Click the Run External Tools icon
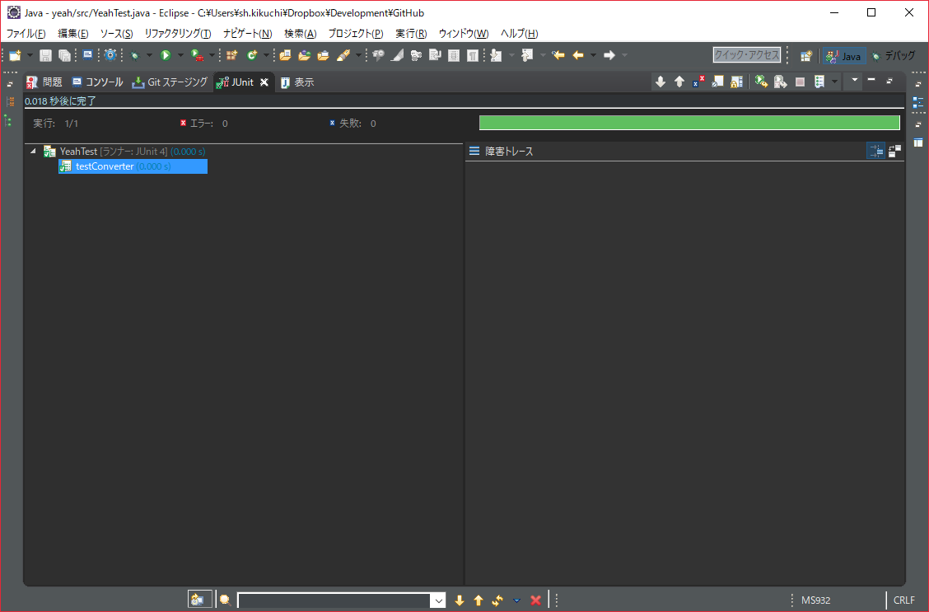The width and height of the screenshot is (929, 612). point(198,55)
